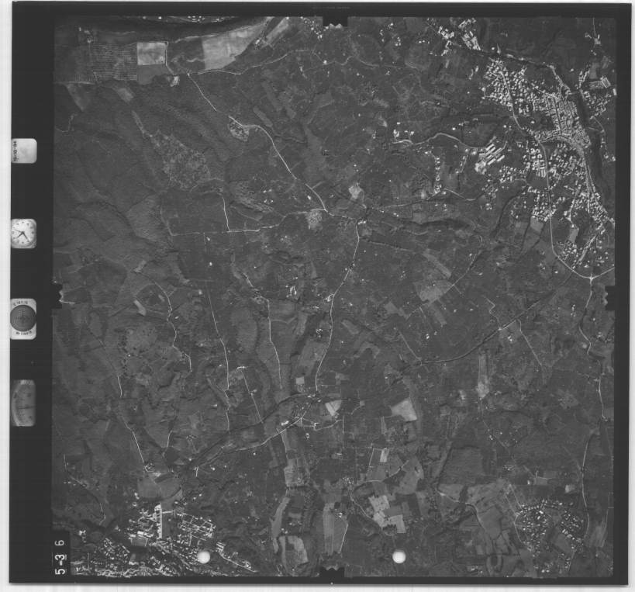Click the altimeter gauge in left margin
Image resolution: width=635 pixels, height=592 pixels.
tap(23, 403)
